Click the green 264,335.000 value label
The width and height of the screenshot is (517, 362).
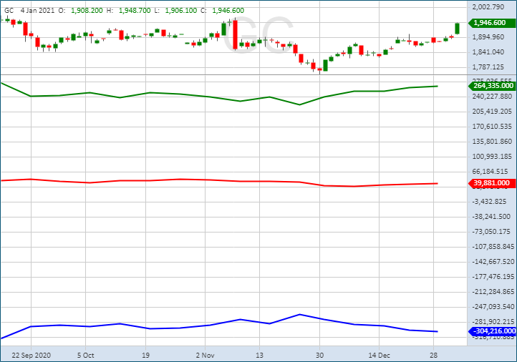point(492,86)
